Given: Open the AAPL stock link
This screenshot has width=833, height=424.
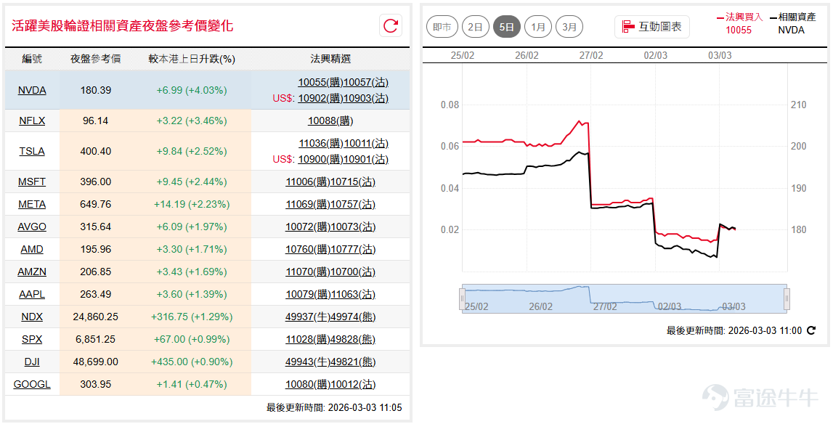Looking at the screenshot, I should [32, 294].
